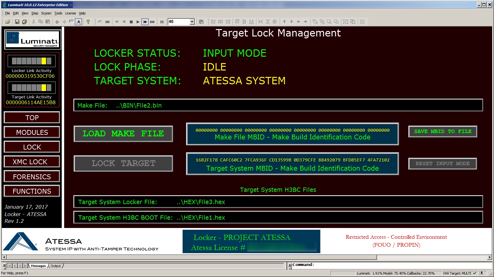
Task: Click the nudge up arrow icon
Action: (284, 22)
